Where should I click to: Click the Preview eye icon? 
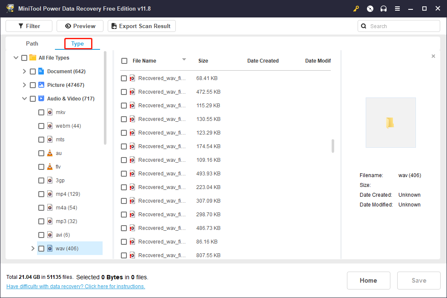coord(68,26)
